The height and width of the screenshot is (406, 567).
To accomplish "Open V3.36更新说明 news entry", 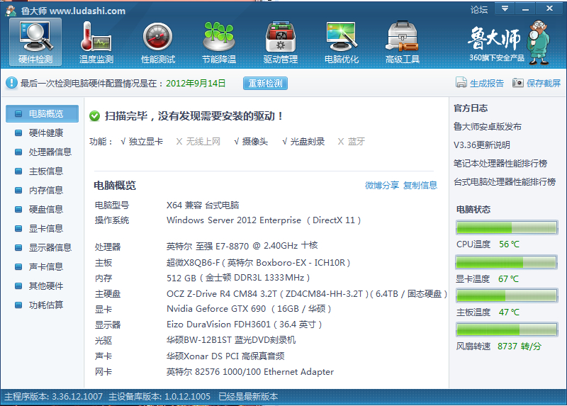I will [x=482, y=145].
